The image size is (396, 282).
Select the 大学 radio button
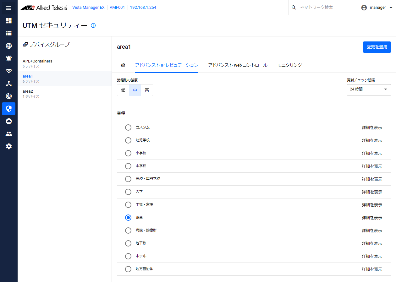[x=128, y=192]
